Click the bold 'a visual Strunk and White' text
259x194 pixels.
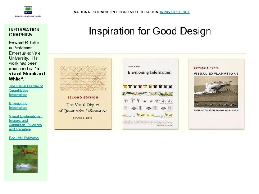(x=27, y=74)
